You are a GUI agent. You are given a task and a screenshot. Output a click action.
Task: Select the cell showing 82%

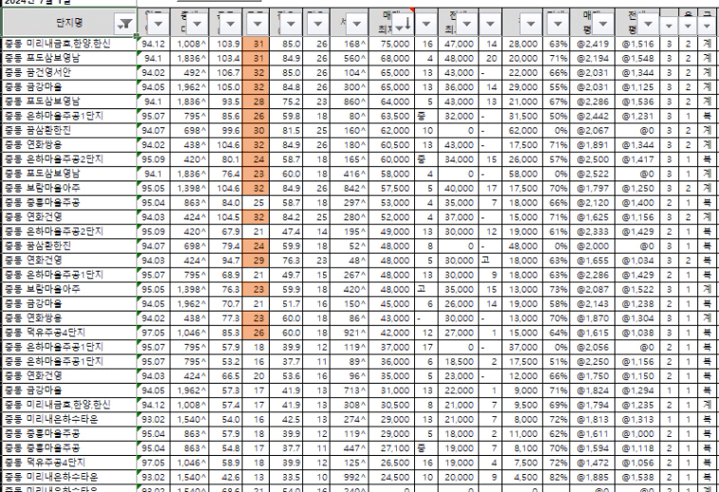[557, 478]
